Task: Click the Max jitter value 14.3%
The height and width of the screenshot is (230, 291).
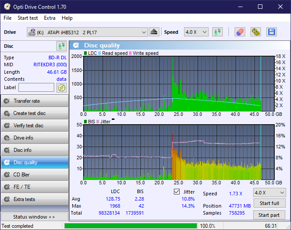Action: click(188, 206)
